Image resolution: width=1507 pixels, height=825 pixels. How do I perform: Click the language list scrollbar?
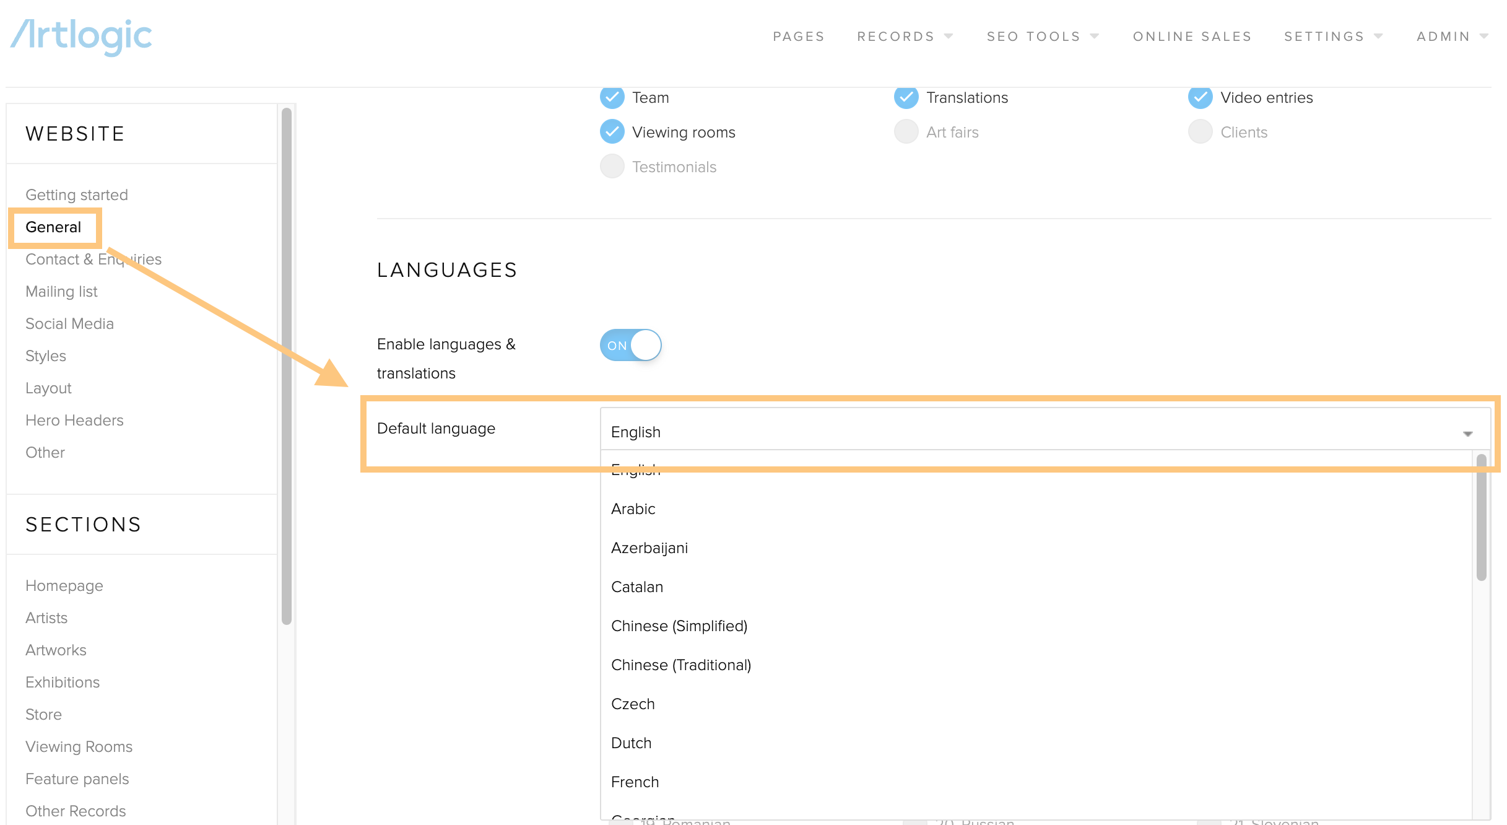coord(1481,517)
